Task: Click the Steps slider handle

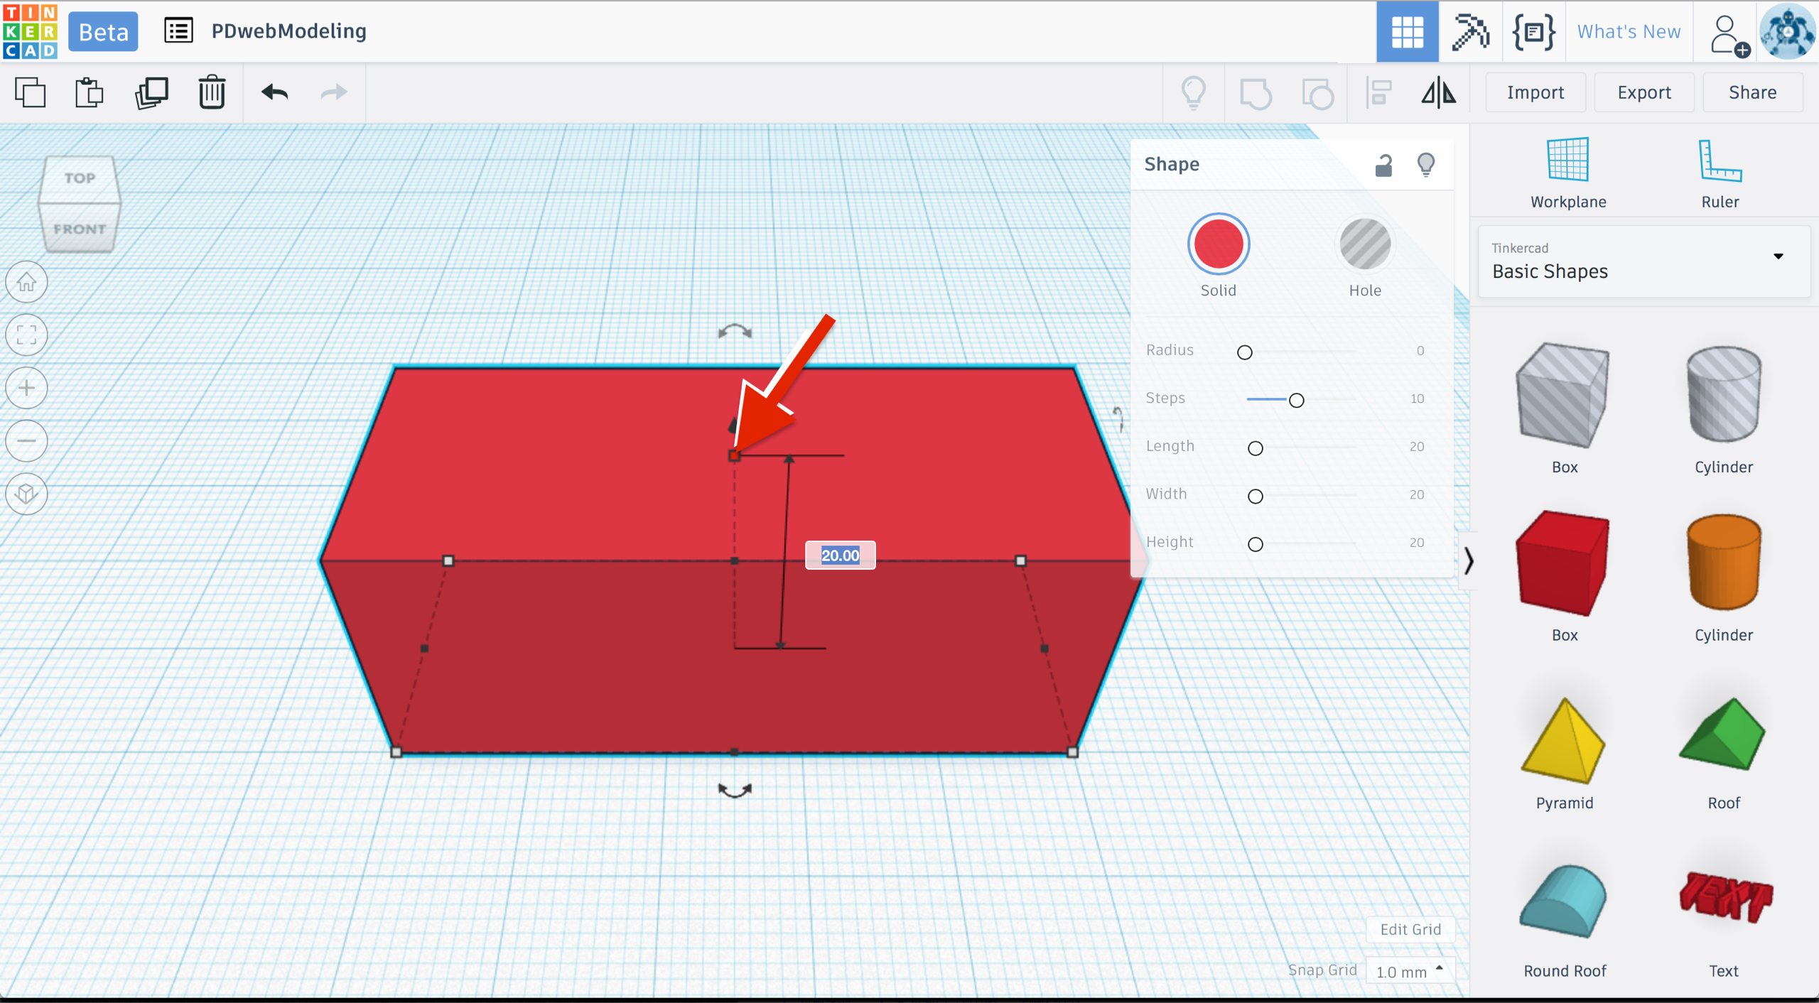Action: pyautogui.click(x=1296, y=400)
